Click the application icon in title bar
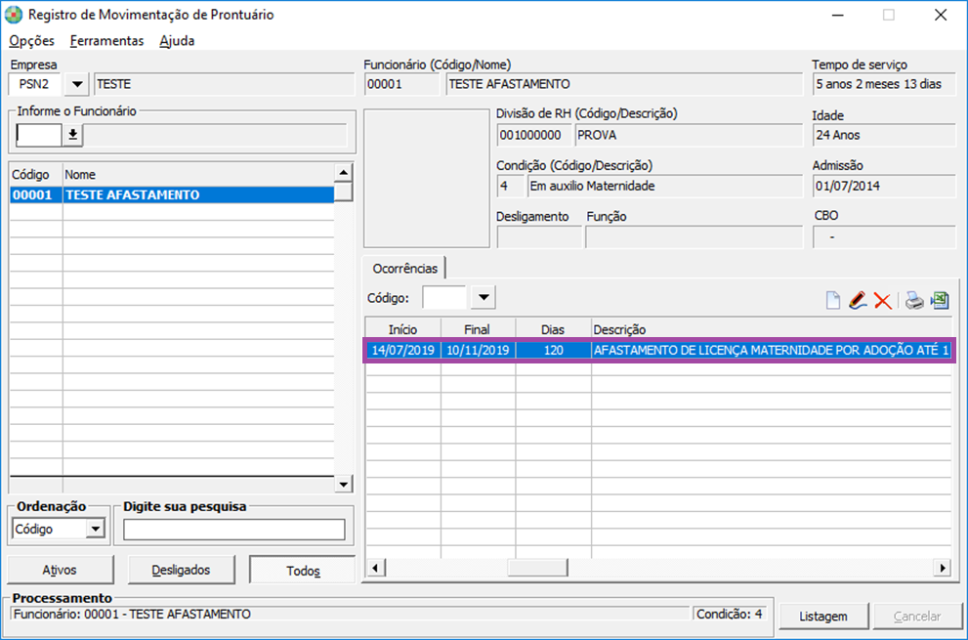The image size is (968, 640). [x=14, y=15]
